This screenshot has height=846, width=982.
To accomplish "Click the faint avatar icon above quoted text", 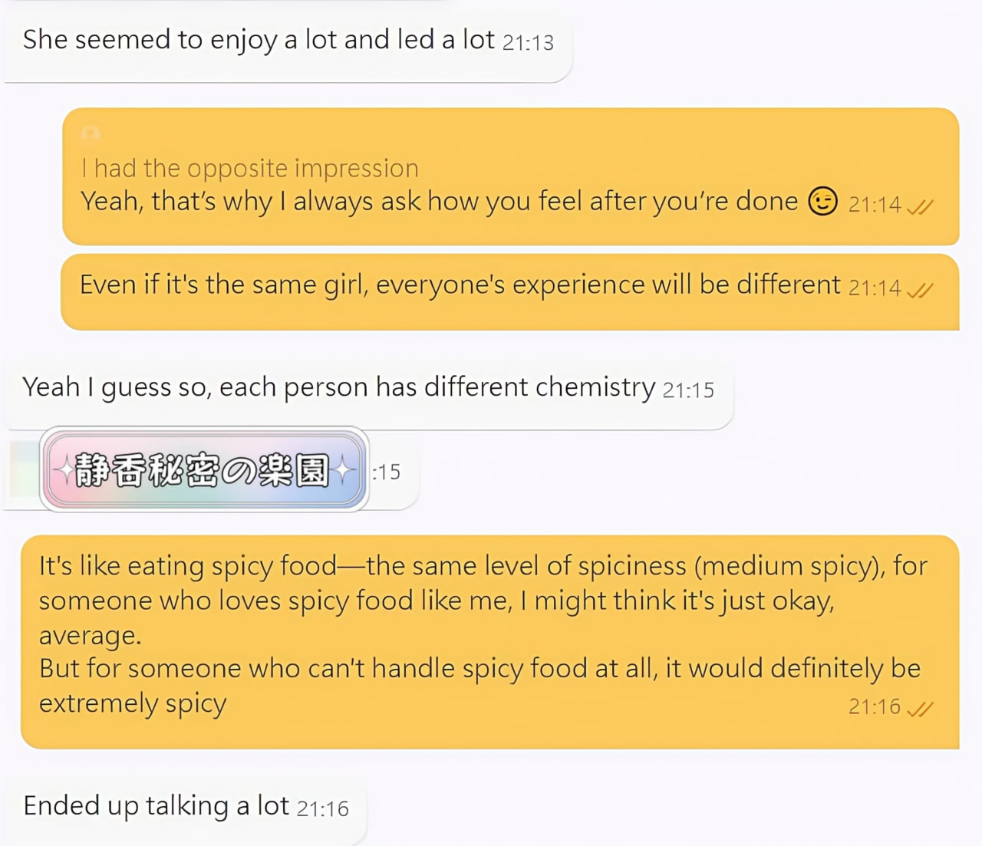I will [x=91, y=134].
